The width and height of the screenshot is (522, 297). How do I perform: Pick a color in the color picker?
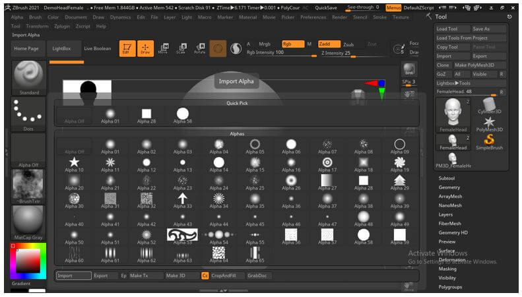[28, 261]
